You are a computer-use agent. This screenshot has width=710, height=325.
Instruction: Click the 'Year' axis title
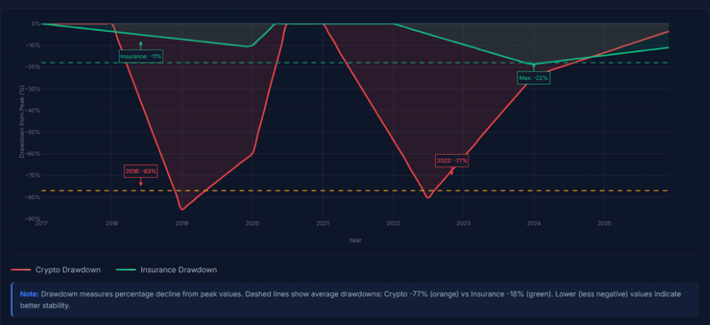[355, 240]
